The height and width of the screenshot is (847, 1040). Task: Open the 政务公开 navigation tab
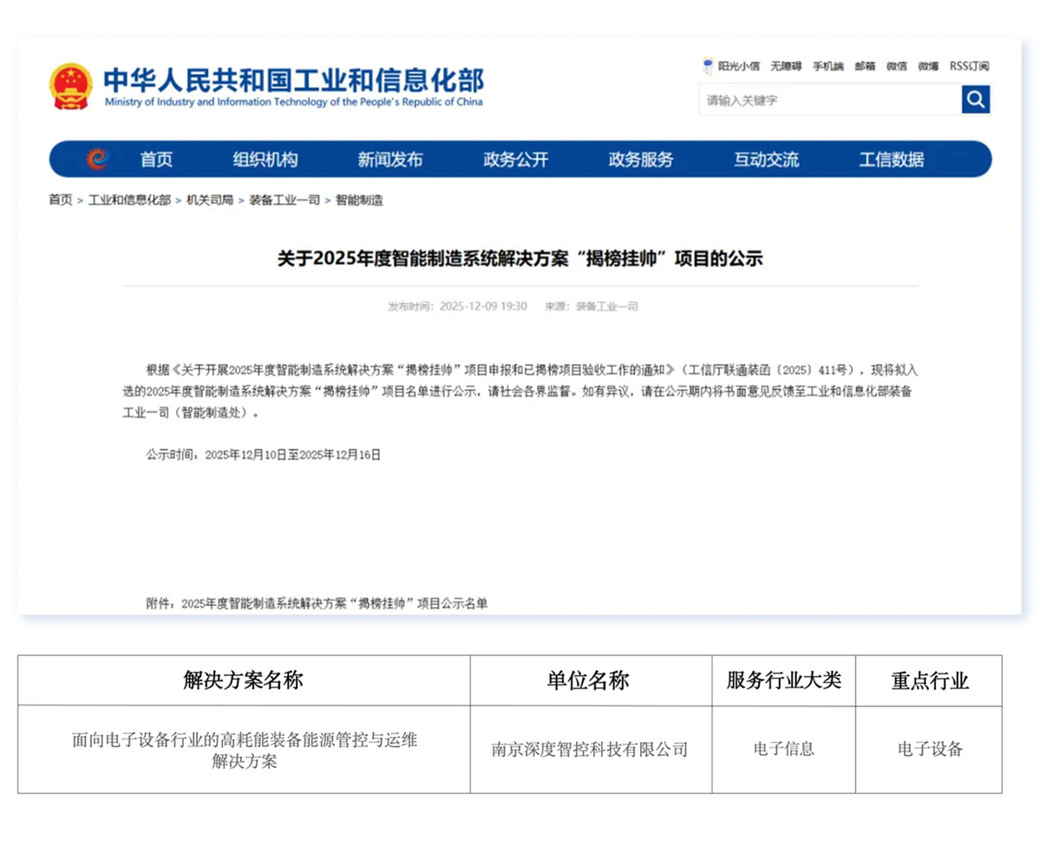(x=515, y=160)
